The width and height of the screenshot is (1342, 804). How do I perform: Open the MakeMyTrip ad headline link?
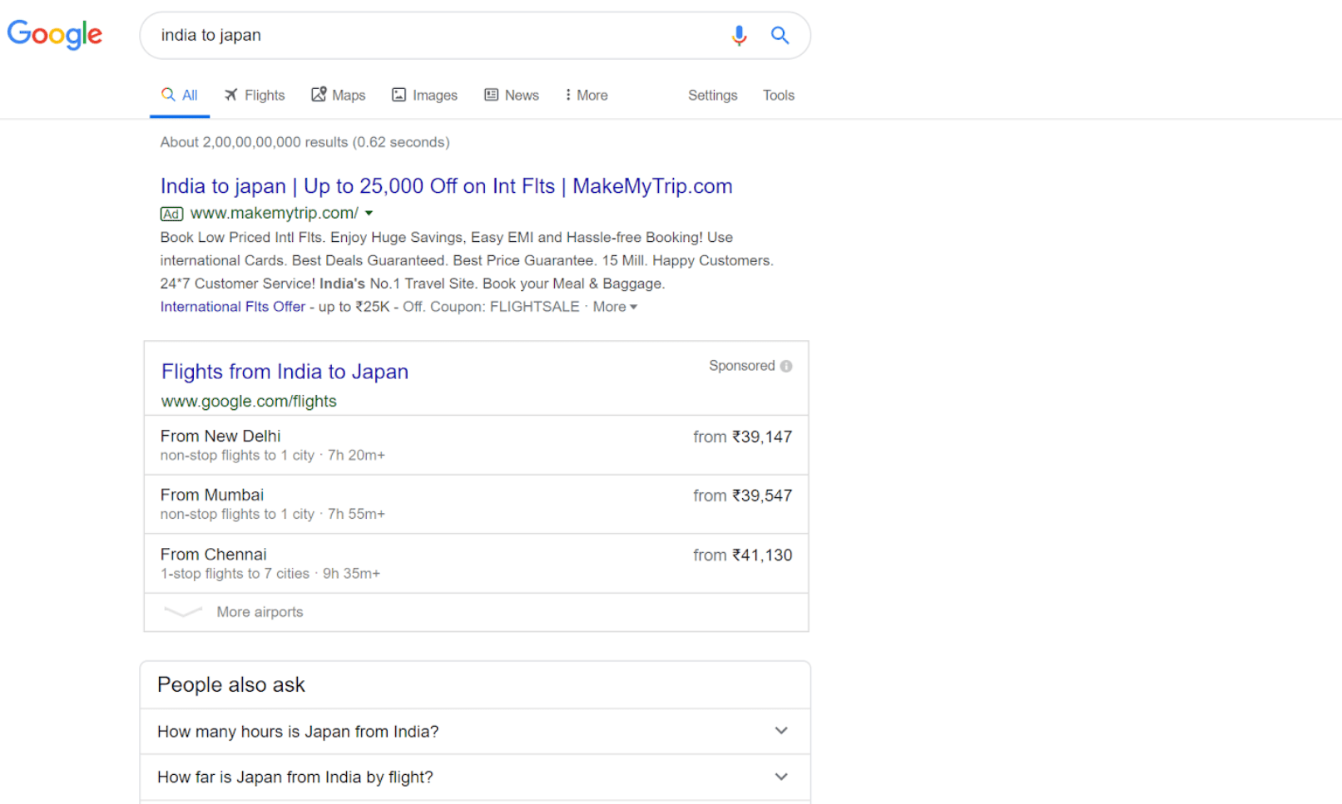pyautogui.click(x=446, y=186)
